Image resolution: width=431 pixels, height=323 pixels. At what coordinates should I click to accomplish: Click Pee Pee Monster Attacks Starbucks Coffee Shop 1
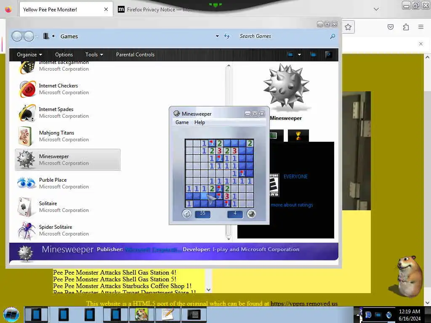click(122, 286)
